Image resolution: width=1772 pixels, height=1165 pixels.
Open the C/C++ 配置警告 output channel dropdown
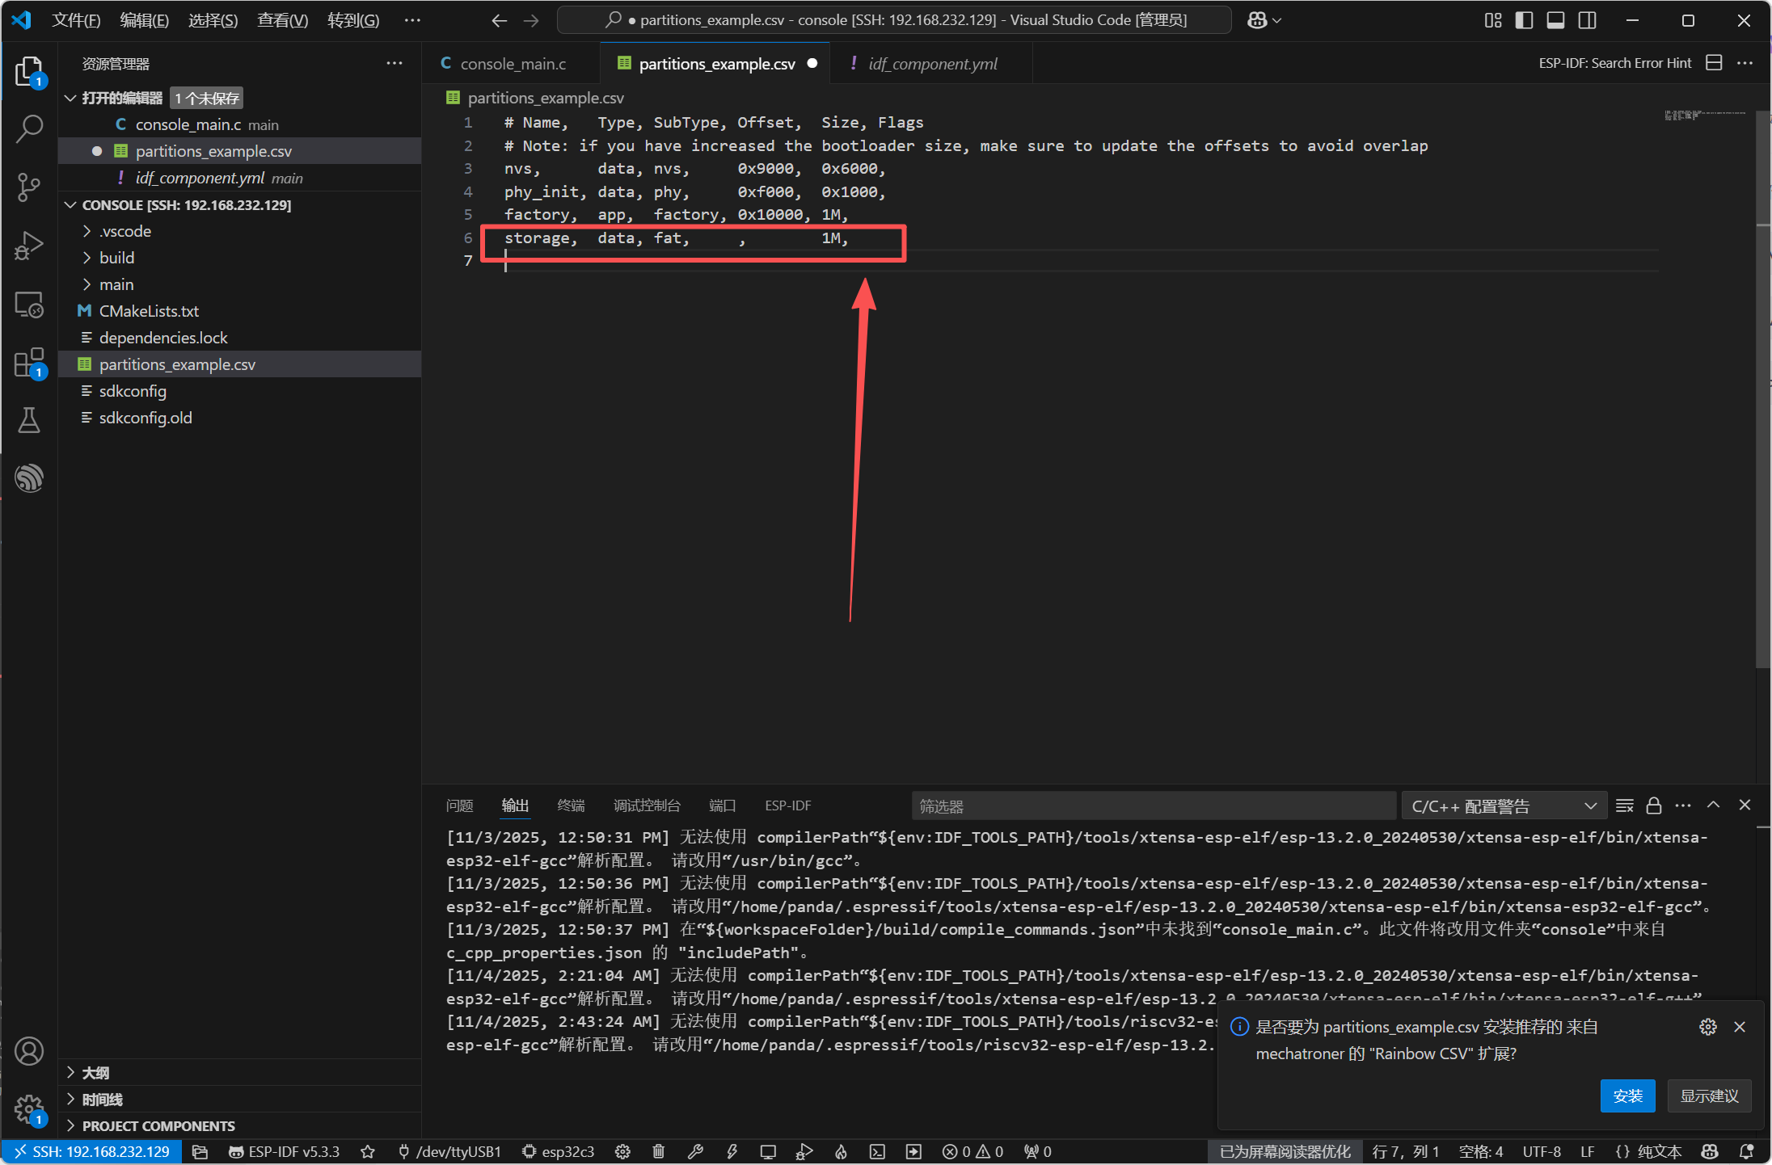click(1503, 805)
